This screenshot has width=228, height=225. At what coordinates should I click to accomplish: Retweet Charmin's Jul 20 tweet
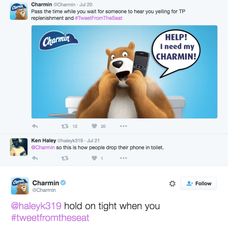click(65, 126)
